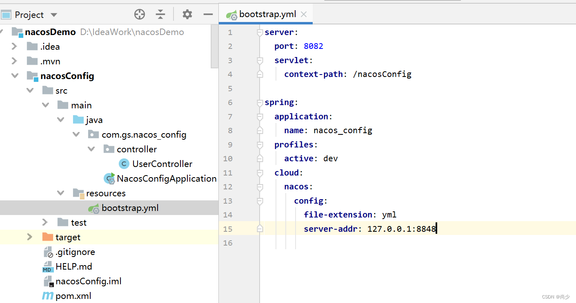The image size is (576, 303).
Task: Select the test folder label
Action: [79, 222]
